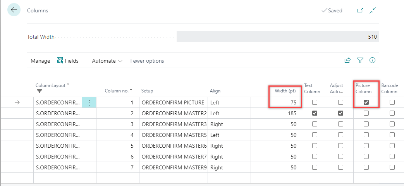Screen dimensions: 404x186
Task: Click Fewer options link
Action: (x=147, y=61)
